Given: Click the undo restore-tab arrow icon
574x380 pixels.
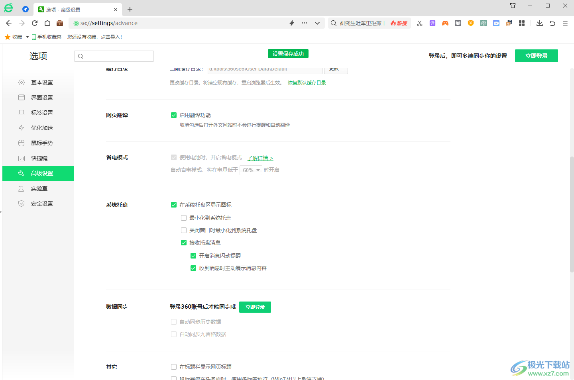Looking at the screenshot, I should click(552, 23).
